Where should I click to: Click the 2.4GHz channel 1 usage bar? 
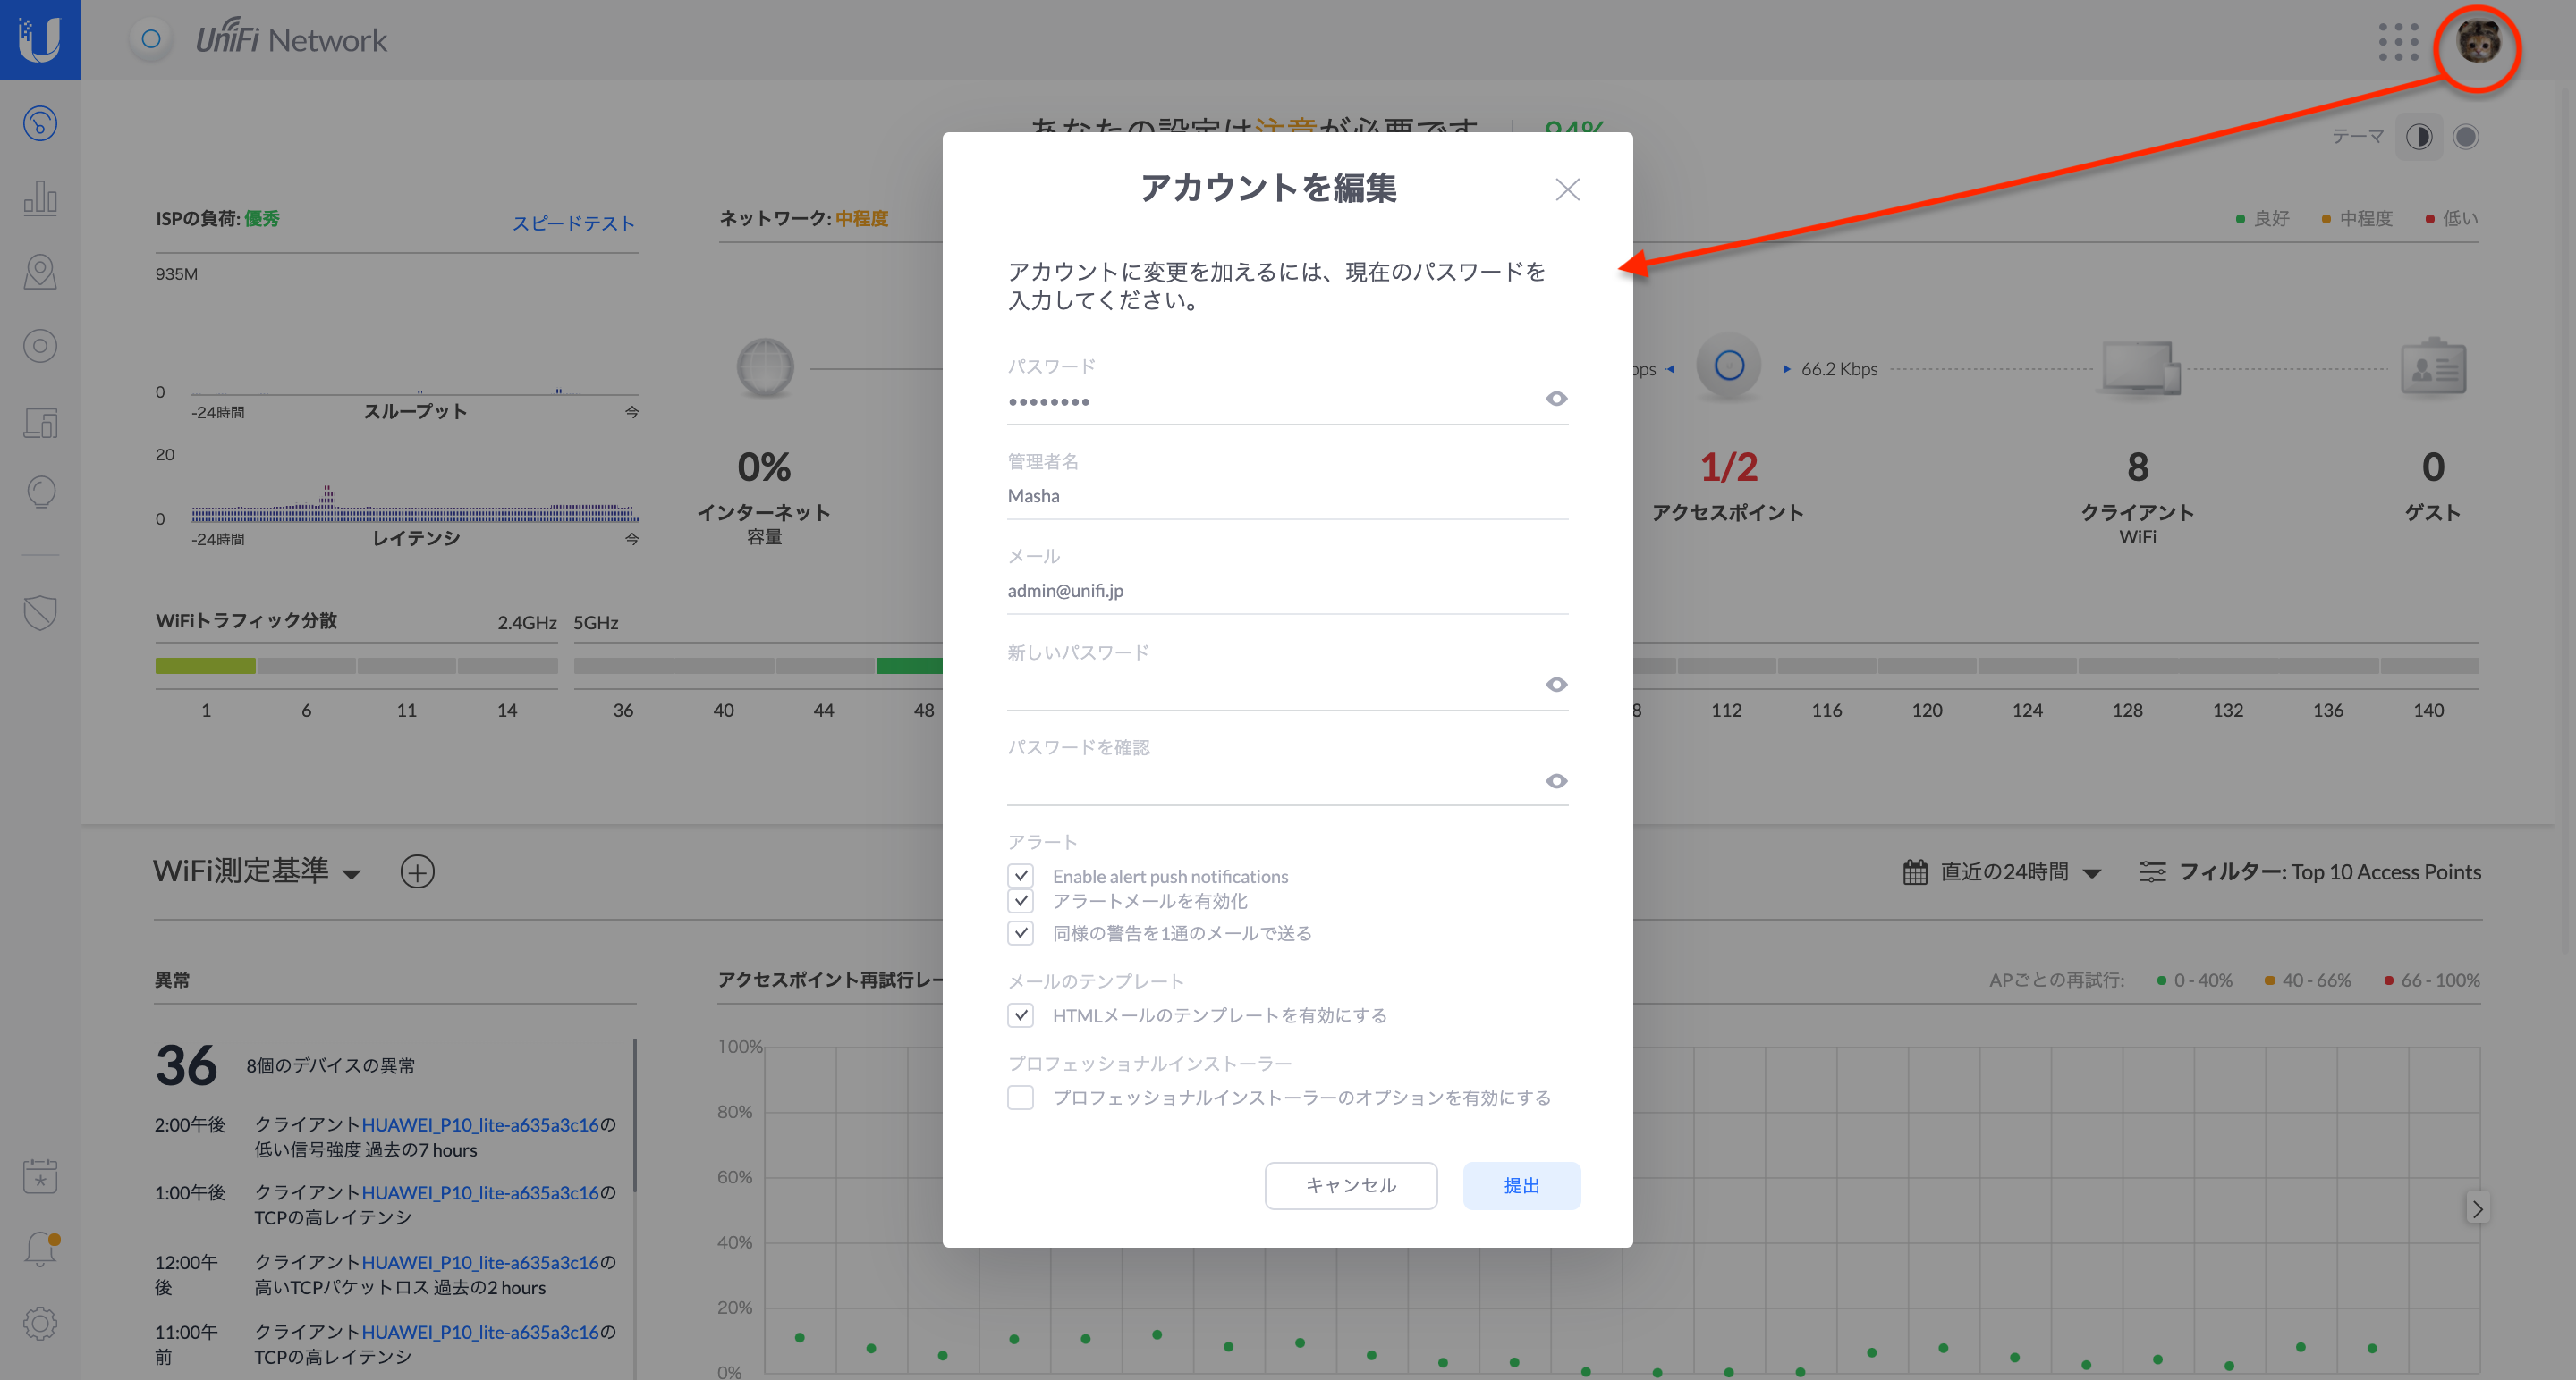(x=205, y=666)
